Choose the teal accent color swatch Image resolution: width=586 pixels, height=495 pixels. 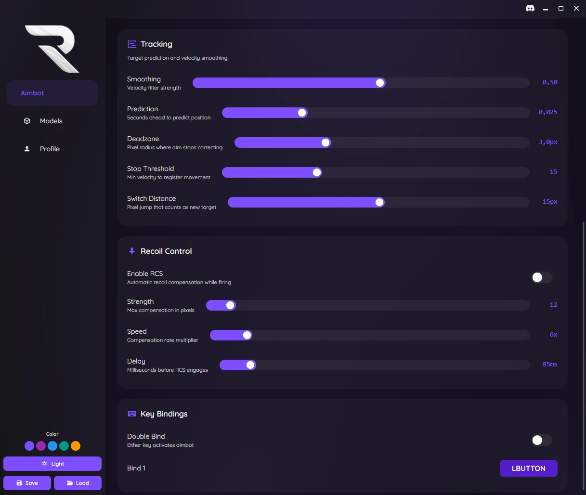[64, 446]
